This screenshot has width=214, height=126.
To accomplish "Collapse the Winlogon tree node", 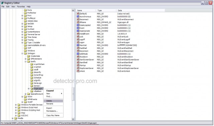I will 22,53.
